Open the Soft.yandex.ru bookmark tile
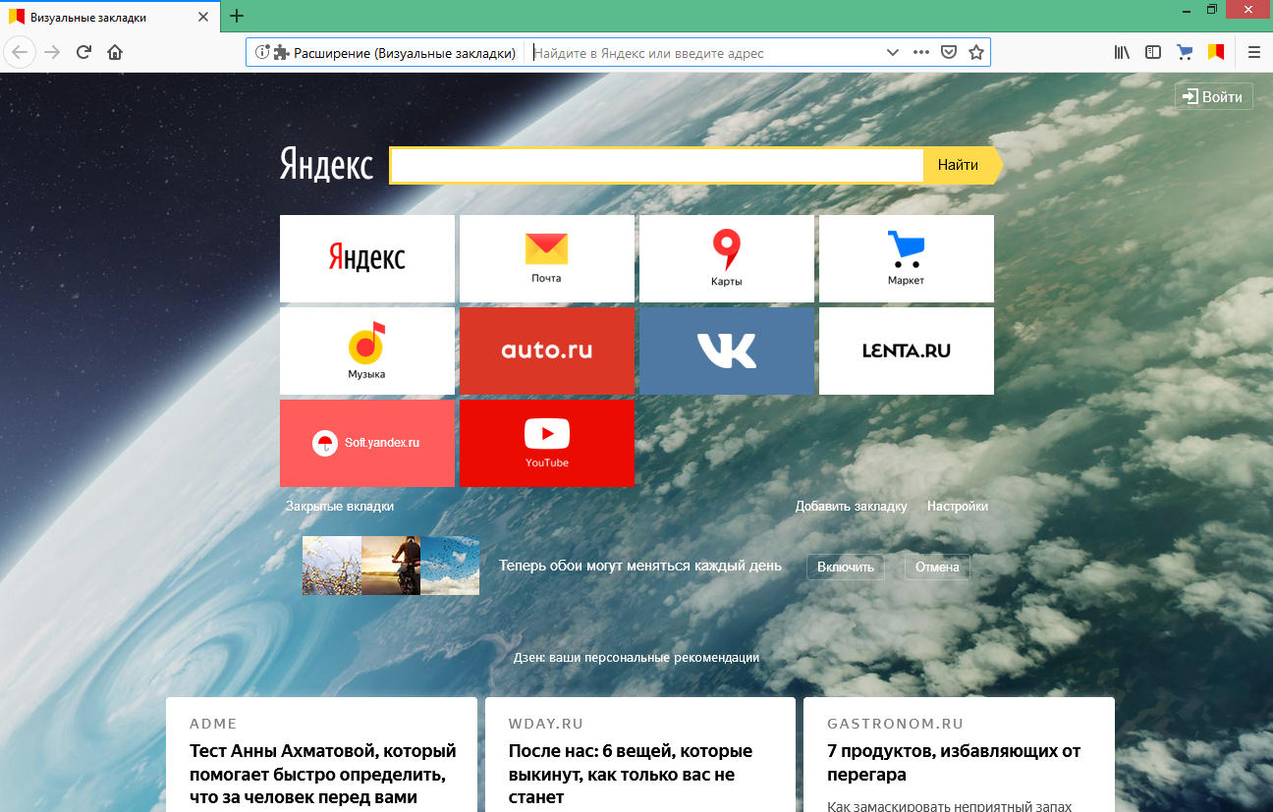The image size is (1273, 812). [x=366, y=443]
